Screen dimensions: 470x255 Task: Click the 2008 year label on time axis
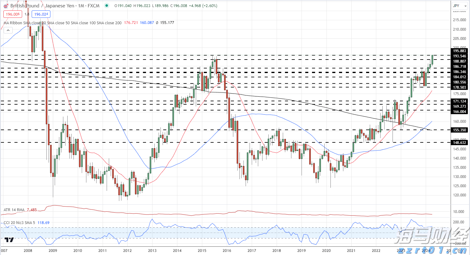click(x=28, y=251)
